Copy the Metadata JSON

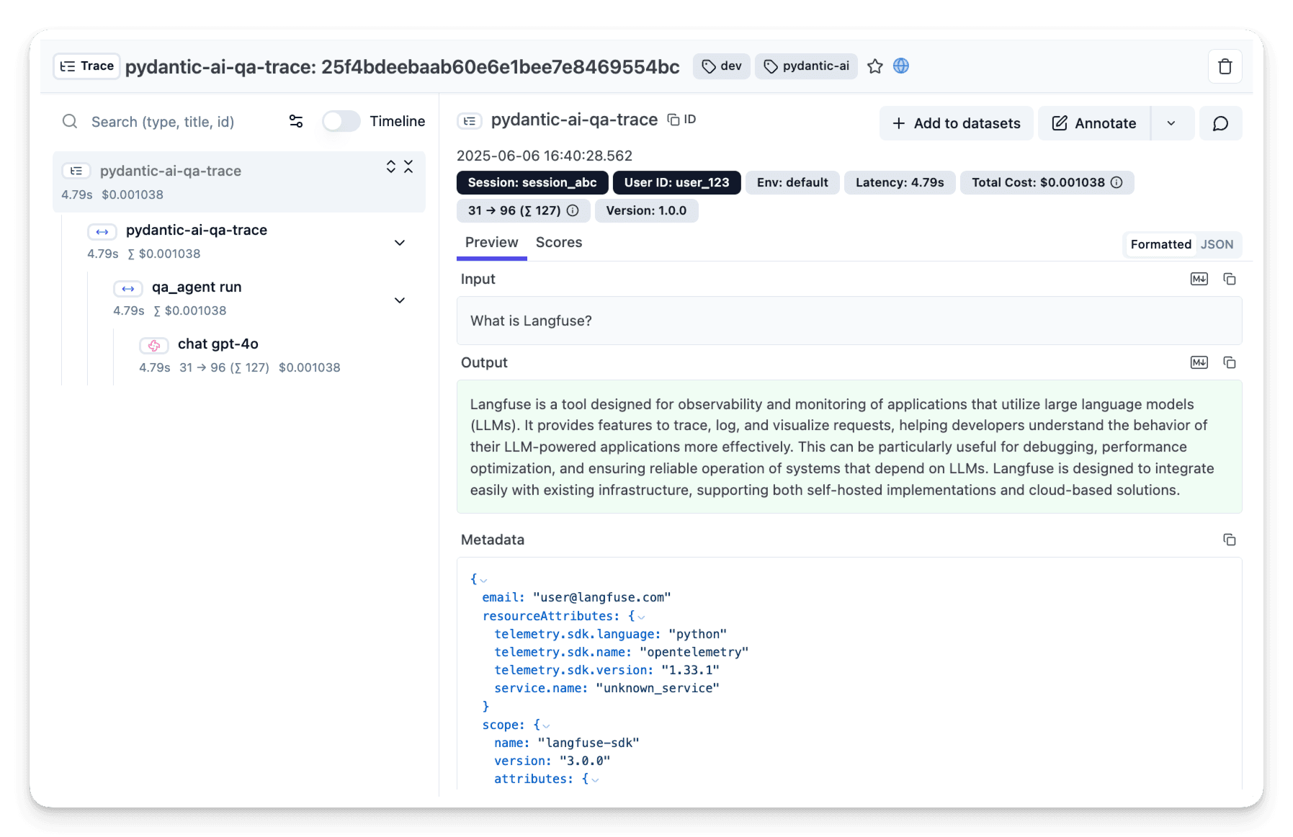point(1230,540)
